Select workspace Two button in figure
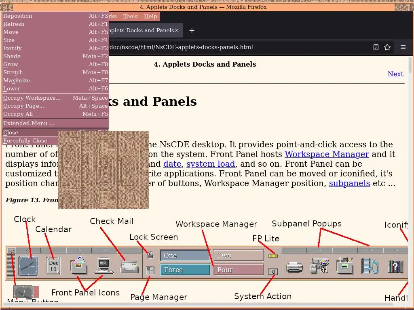414x310 pixels. tap(238, 256)
